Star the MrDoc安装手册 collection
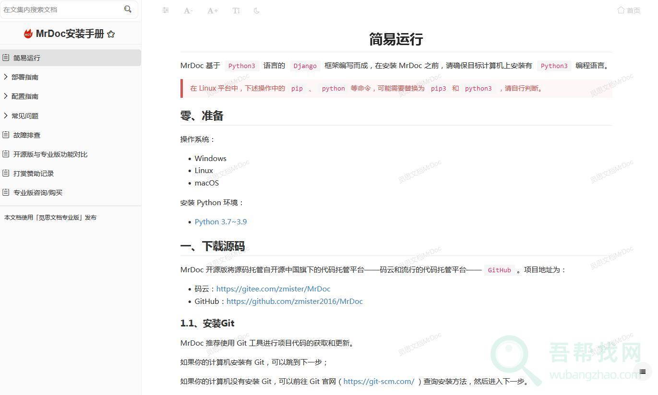 [111, 34]
